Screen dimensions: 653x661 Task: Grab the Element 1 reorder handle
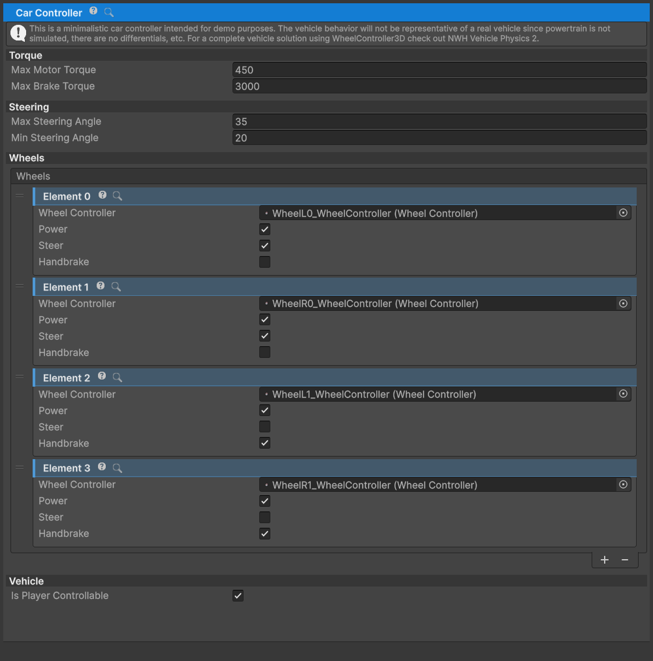[20, 286]
